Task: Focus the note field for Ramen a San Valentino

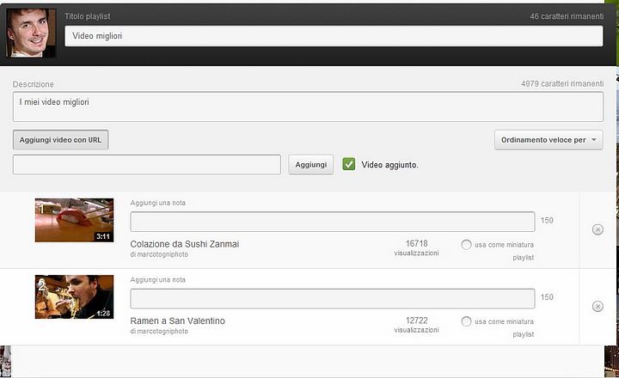Action: [333, 299]
